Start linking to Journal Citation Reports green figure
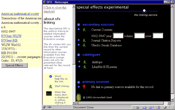175x110 pixels. click(x=84, y=40)
